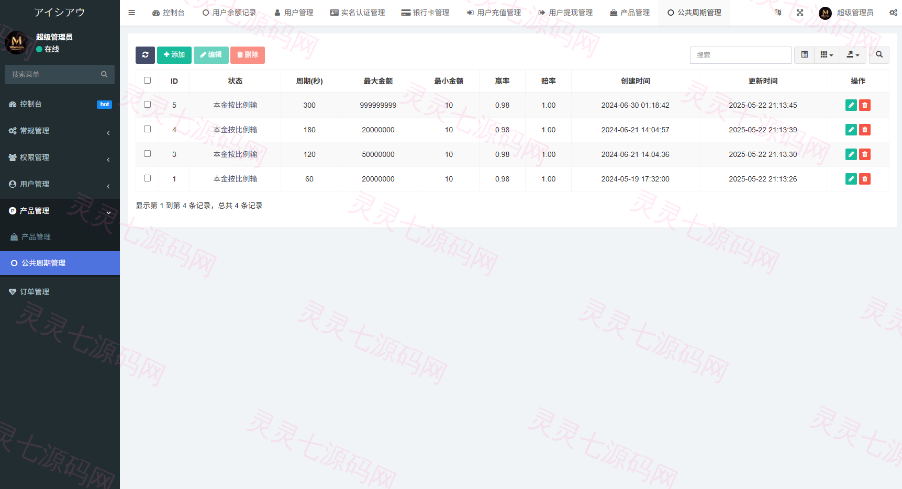Viewport: 902px width, 489px height.
Task: Edit row ID 1 with green pencil icon
Action: (x=851, y=179)
